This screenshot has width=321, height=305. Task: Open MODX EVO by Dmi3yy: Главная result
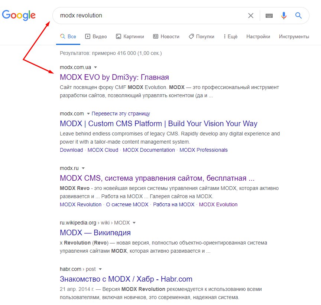pos(114,77)
